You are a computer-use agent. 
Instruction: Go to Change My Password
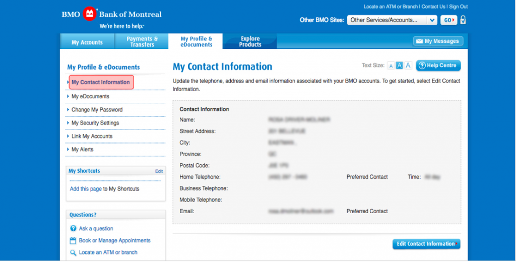(97, 110)
